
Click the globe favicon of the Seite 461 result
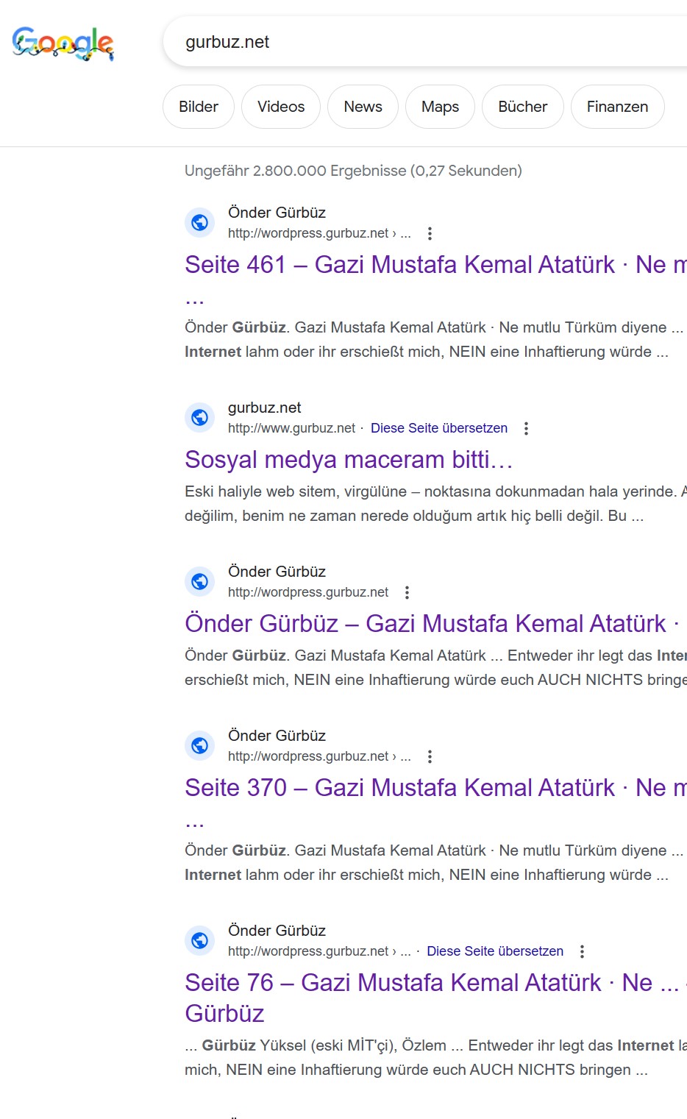(199, 222)
